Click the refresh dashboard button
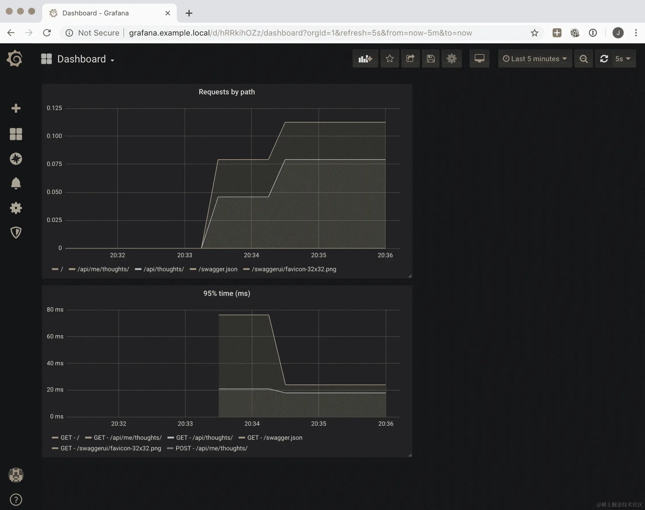This screenshot has height=510, width=645. click(x=604, y=59)
